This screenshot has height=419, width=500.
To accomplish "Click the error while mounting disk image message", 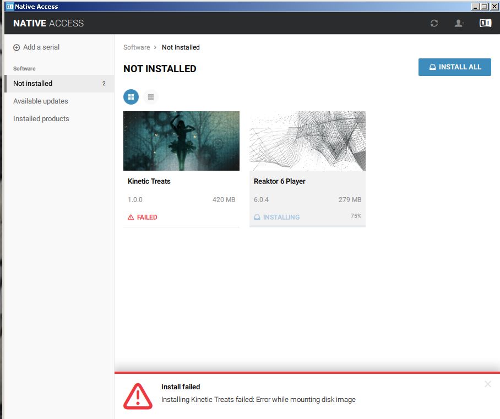I will [258, 400].
